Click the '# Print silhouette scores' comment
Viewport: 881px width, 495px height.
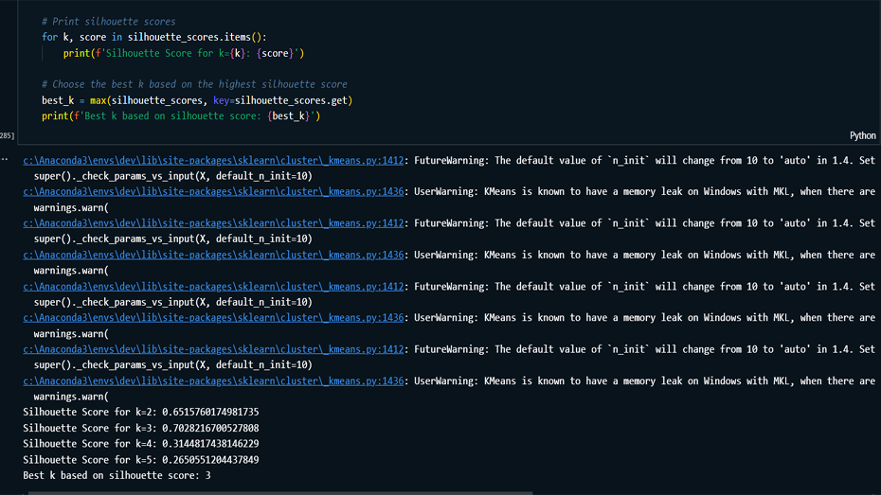(x=108, y=21)
